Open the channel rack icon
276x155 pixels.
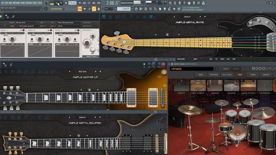point(146,9)
